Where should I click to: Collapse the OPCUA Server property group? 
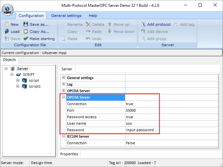64,97
